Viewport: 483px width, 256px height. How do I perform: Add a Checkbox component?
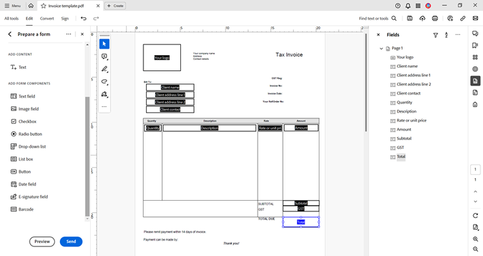pos(23,122)
